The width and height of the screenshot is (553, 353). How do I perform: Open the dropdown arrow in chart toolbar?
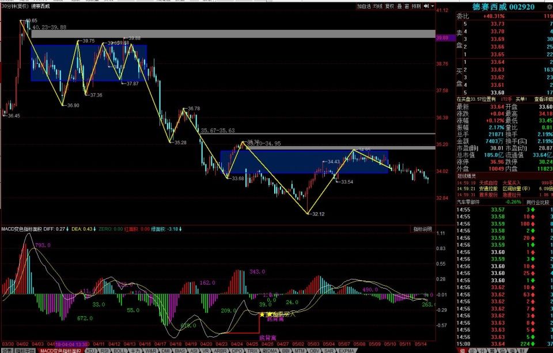(x=431, y=6)
